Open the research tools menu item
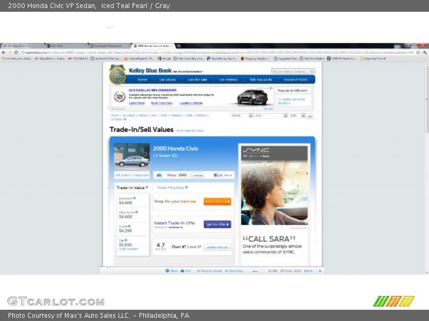429x321 pixels. 296,79
